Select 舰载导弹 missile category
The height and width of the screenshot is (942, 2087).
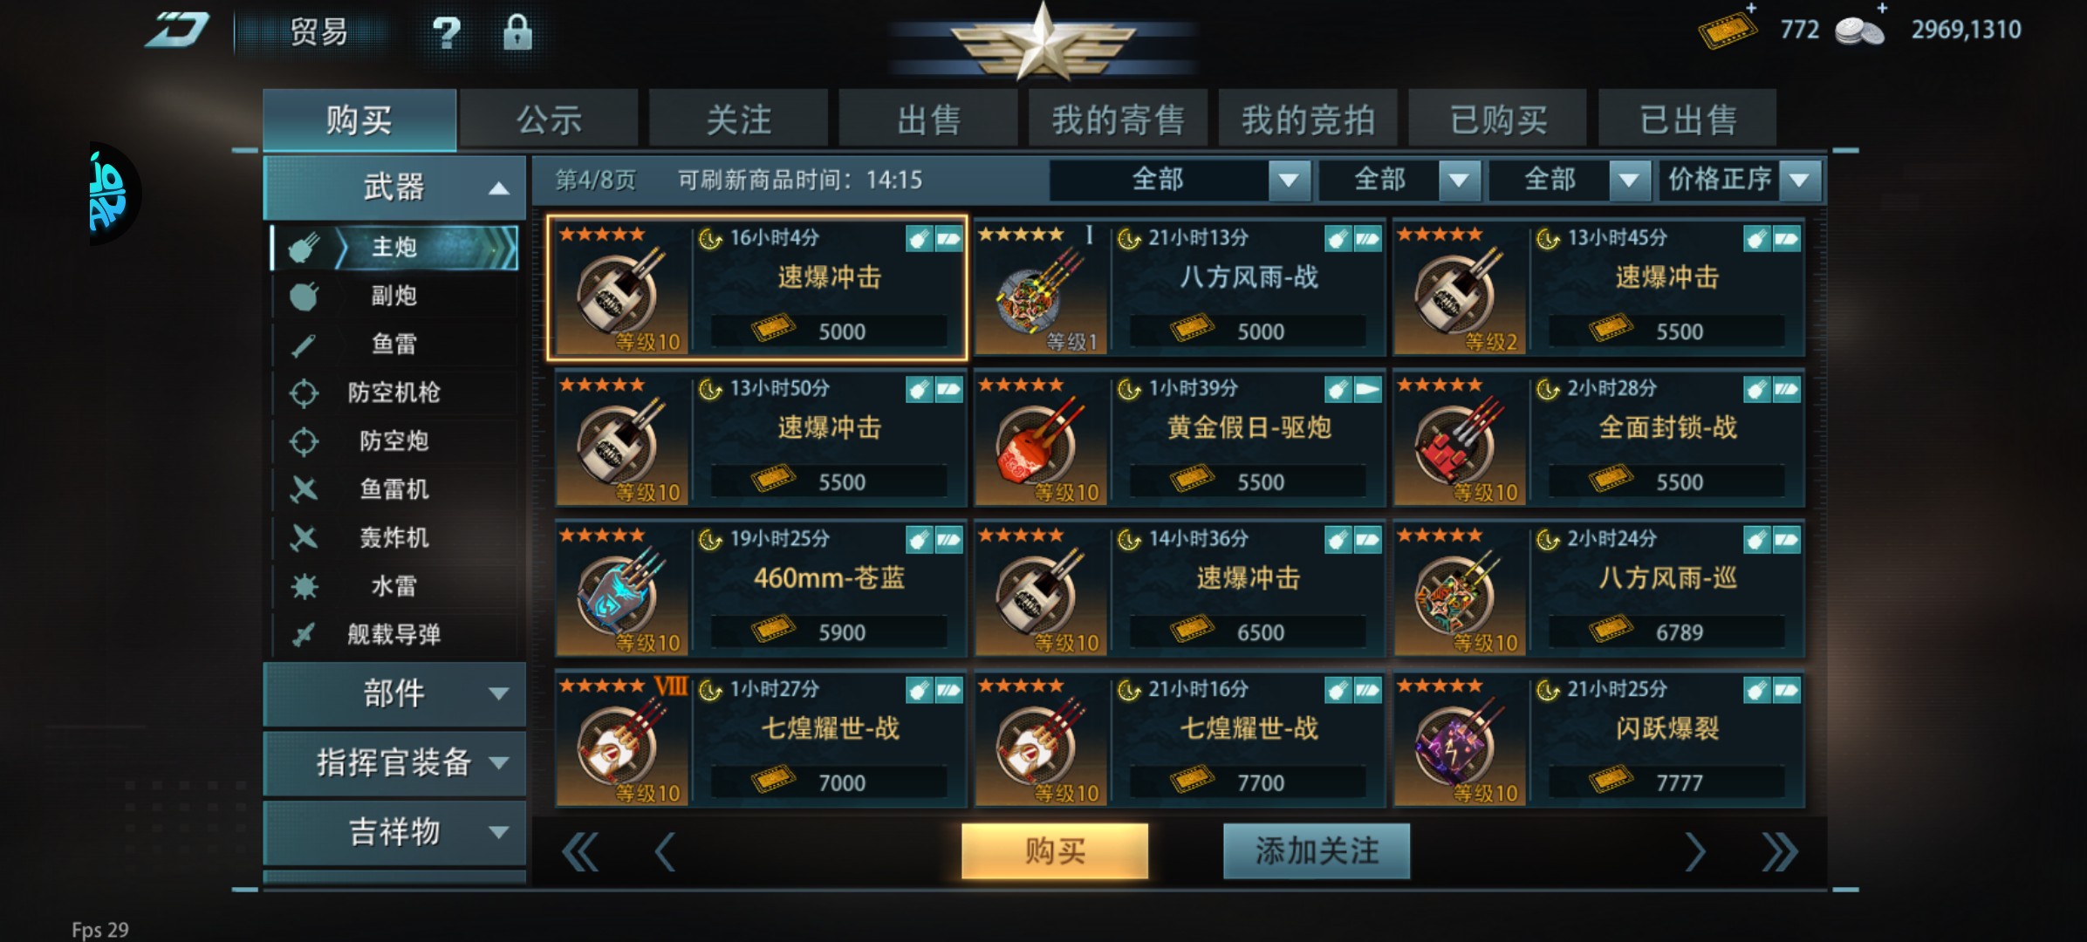(395, 634)
